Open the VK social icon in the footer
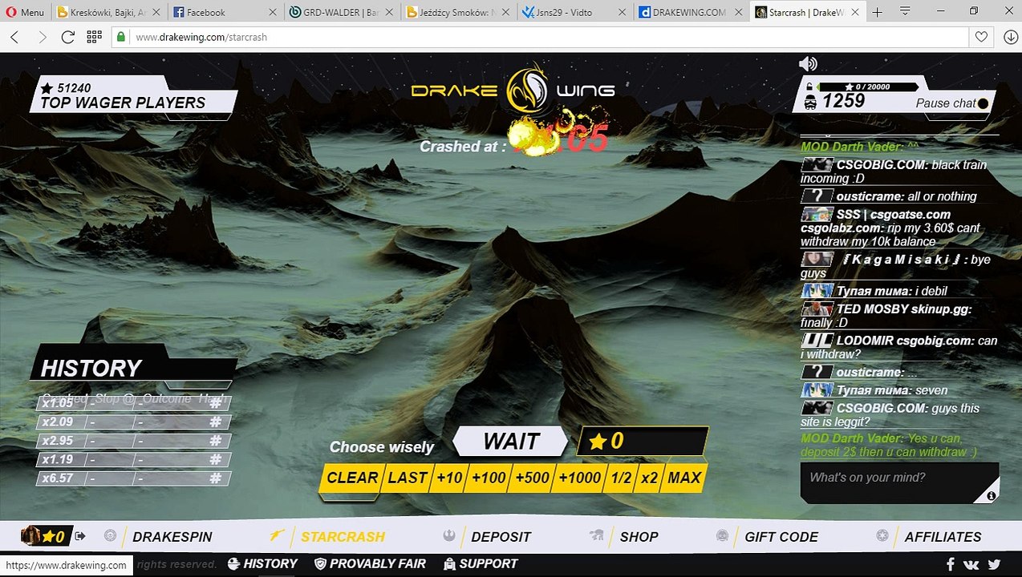The image size is (1022, 577). [x=971, y=564]
